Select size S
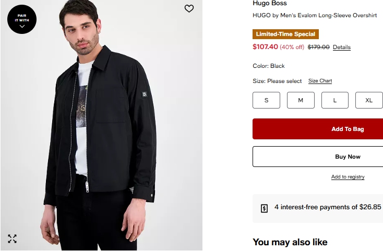Viewport: 383px width, 251px height. 266,100
